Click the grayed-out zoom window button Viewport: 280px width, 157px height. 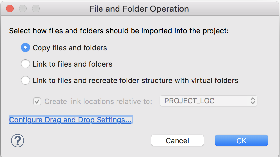[x=36, y=9]
